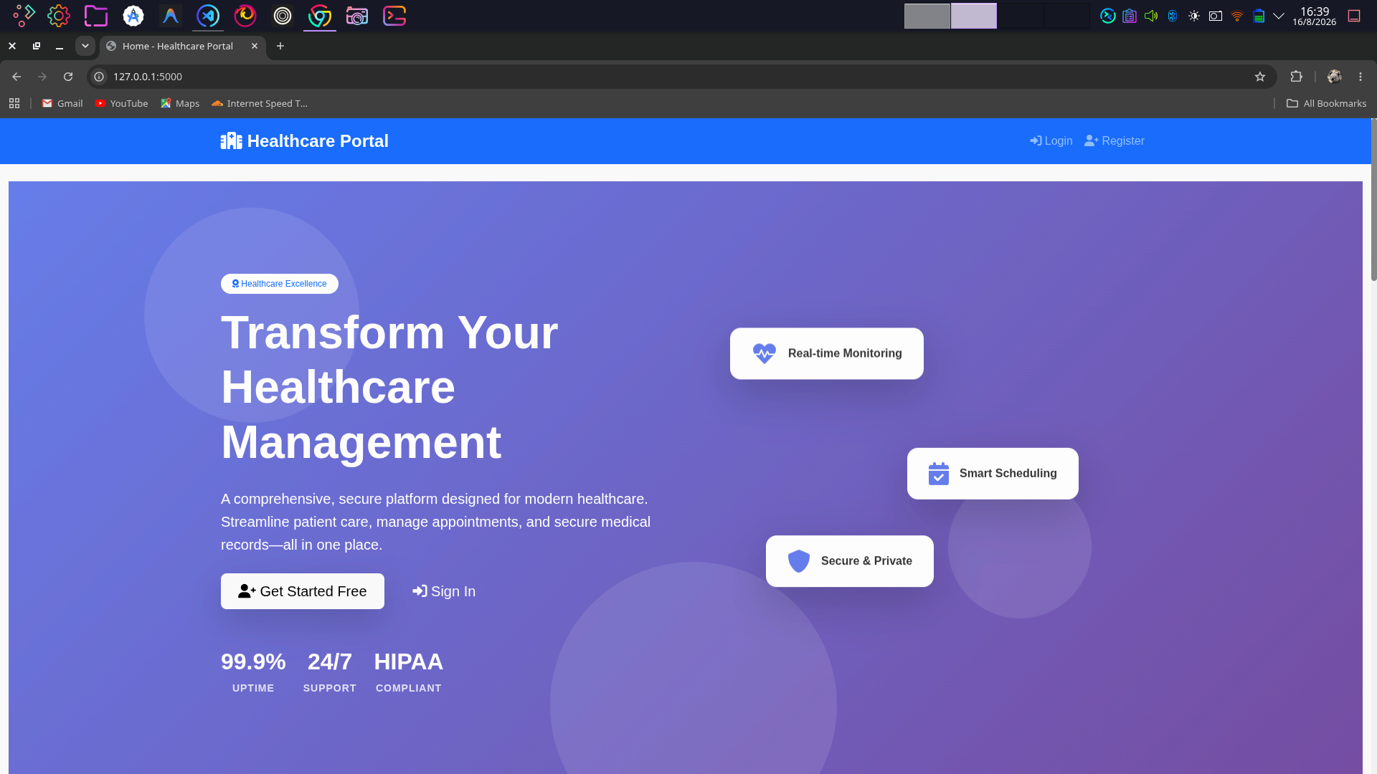The image size is (1377, 774).
Task: Open the Chrome three-dot menu
Action: pyautogui.click(x=1361, y=77)
